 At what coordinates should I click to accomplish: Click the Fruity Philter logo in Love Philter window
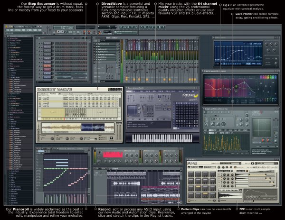click(x=257, y=113)
